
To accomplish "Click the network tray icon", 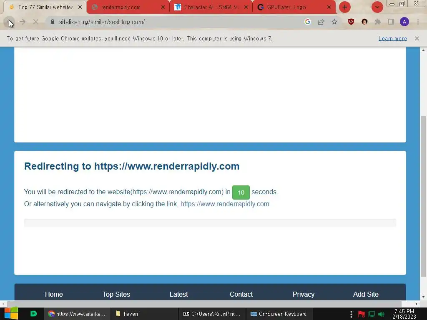I will tap(372, 314).
